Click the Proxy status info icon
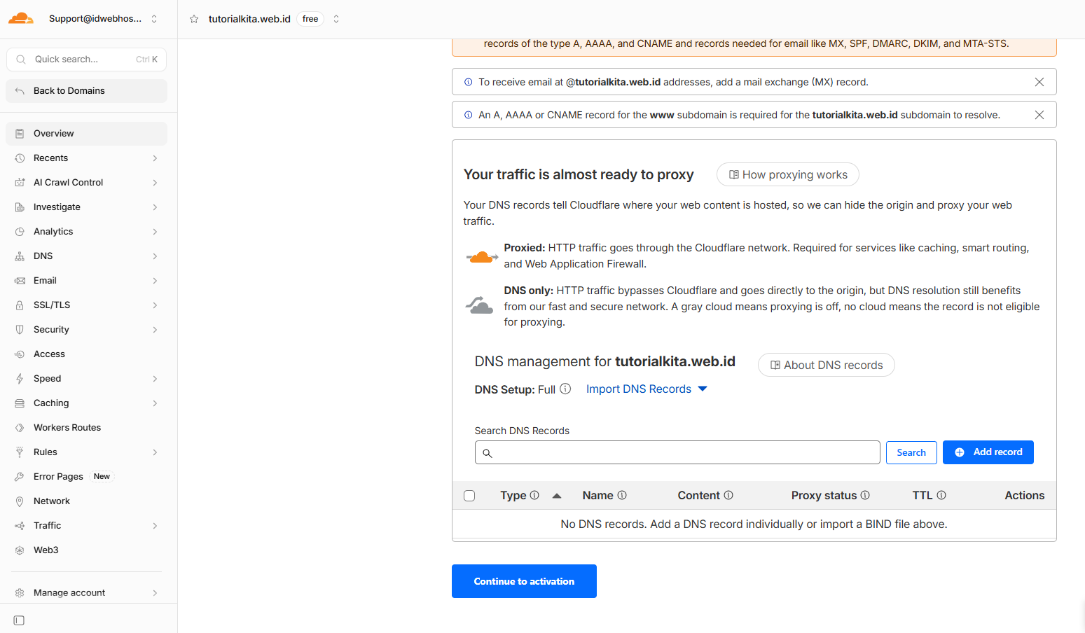1085x633 pixels. click(x=865, y=495)
